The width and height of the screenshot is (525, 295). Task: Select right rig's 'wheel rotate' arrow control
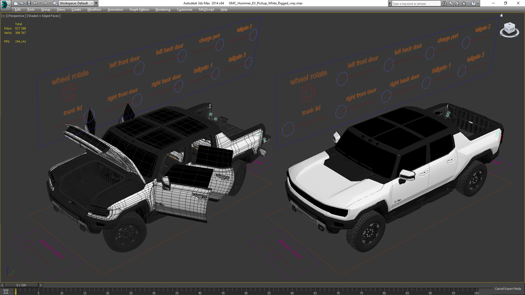coord(308,92)
